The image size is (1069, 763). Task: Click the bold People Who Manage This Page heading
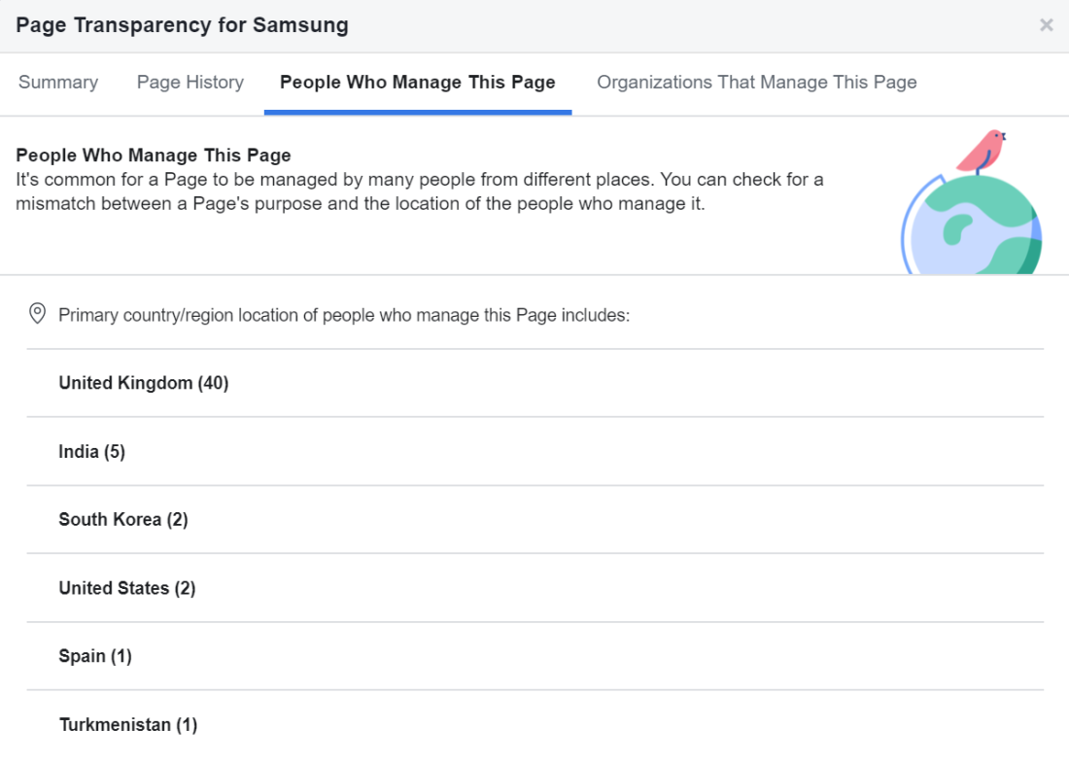(x=154, y=156)
